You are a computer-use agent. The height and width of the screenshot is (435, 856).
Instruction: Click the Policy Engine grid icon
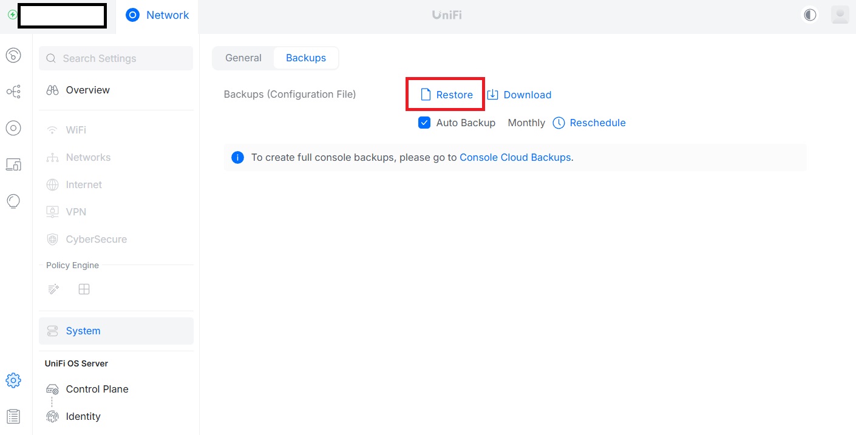(84, 289)
